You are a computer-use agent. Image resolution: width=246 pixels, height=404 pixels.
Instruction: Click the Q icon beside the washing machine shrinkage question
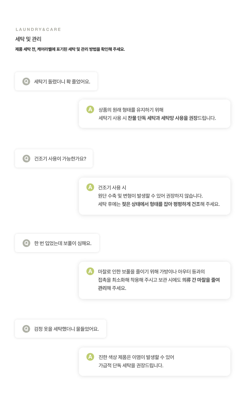point(26,82)
